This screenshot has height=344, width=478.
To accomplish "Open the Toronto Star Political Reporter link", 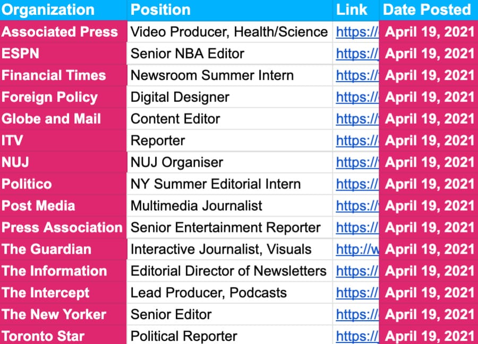I will click(357, 337).
